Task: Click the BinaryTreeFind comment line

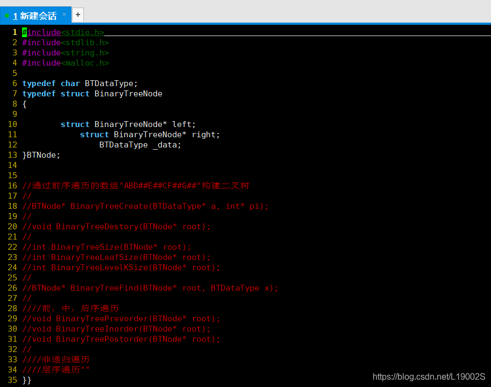Action: [150, 288]
